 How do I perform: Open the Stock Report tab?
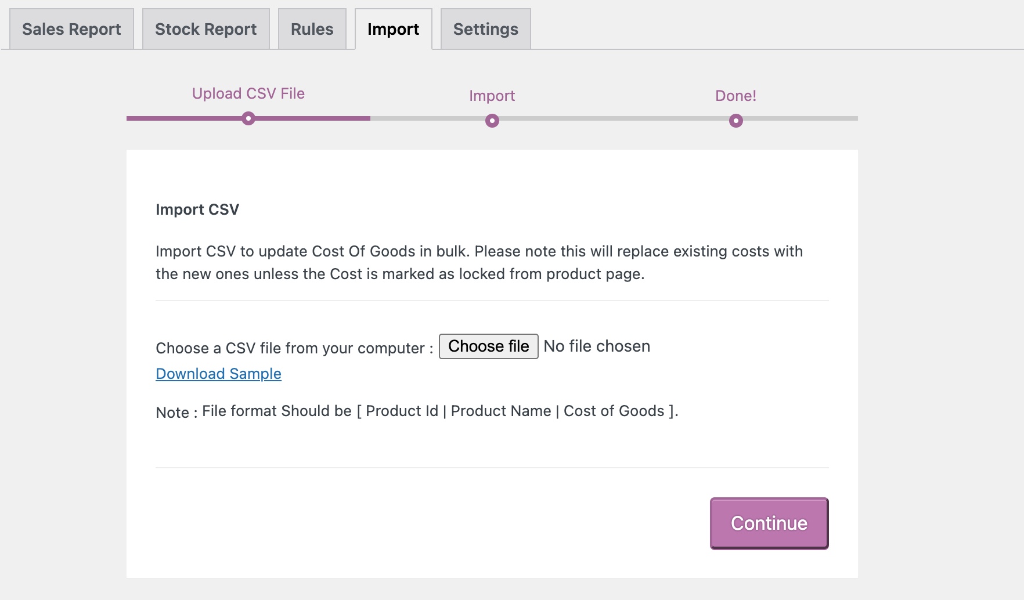205,28
